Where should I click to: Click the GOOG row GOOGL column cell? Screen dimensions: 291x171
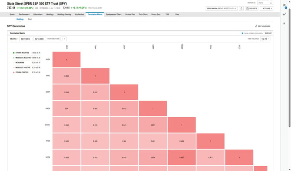[x=182, y=158]
